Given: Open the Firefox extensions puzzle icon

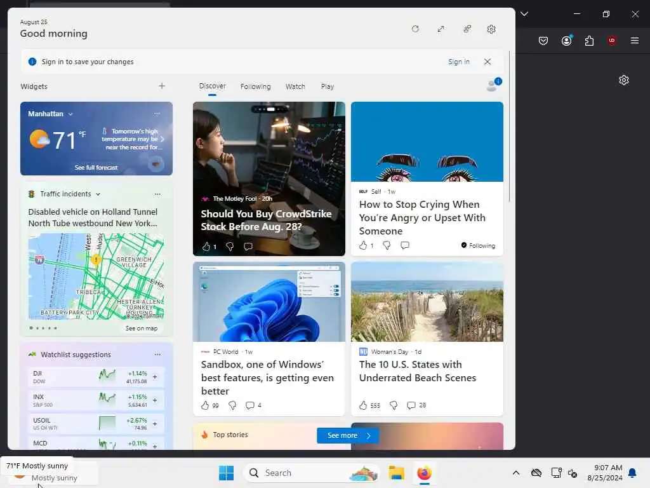Looking at the screenshot, I should tap(589, 41).
